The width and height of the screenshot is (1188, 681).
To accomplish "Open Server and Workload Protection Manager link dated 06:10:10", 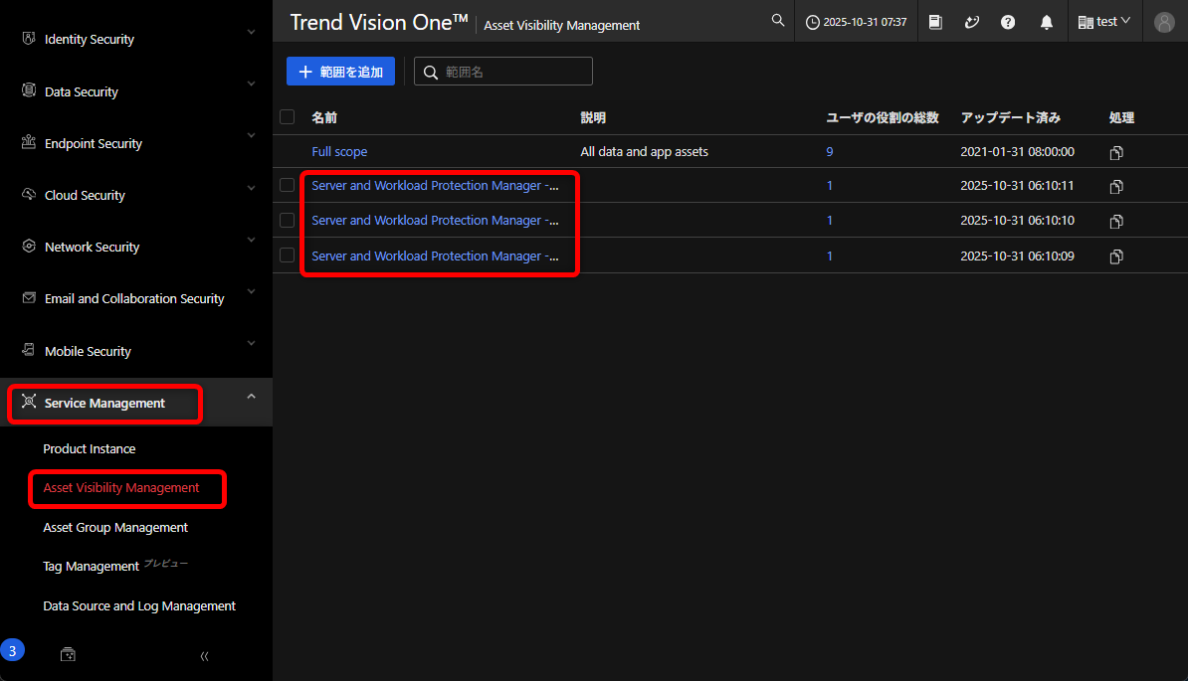I will coord(435,220).
